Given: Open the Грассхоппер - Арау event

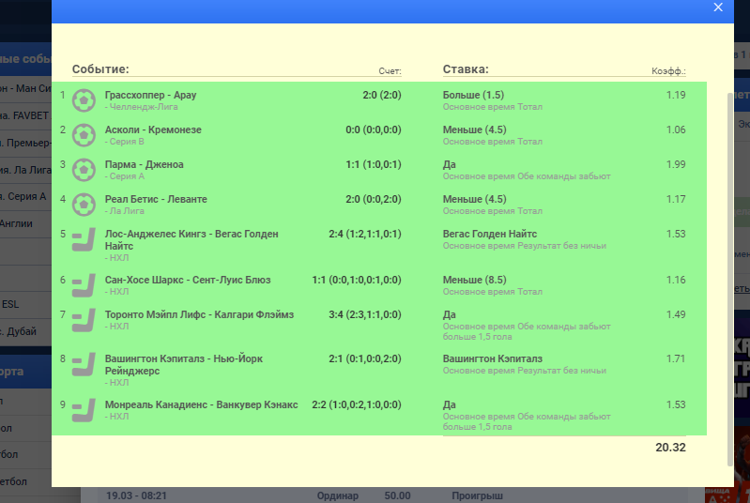Looking at the screenshot, I should 150,95.
